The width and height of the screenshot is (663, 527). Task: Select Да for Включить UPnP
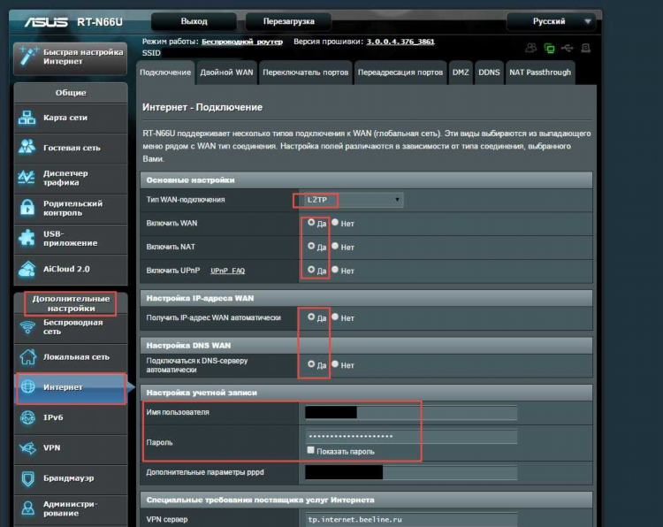(311, 270)
